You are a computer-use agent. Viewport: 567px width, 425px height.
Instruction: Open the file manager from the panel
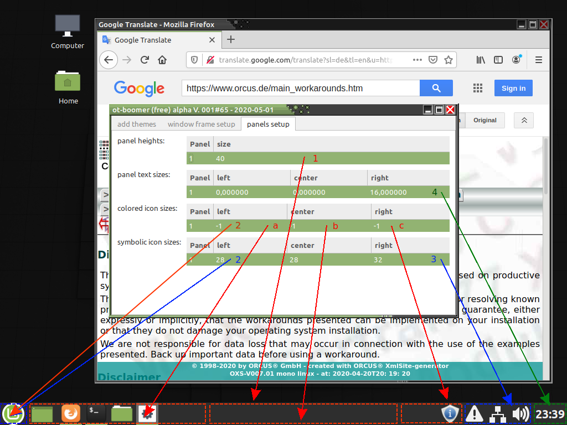pos(121,413)
